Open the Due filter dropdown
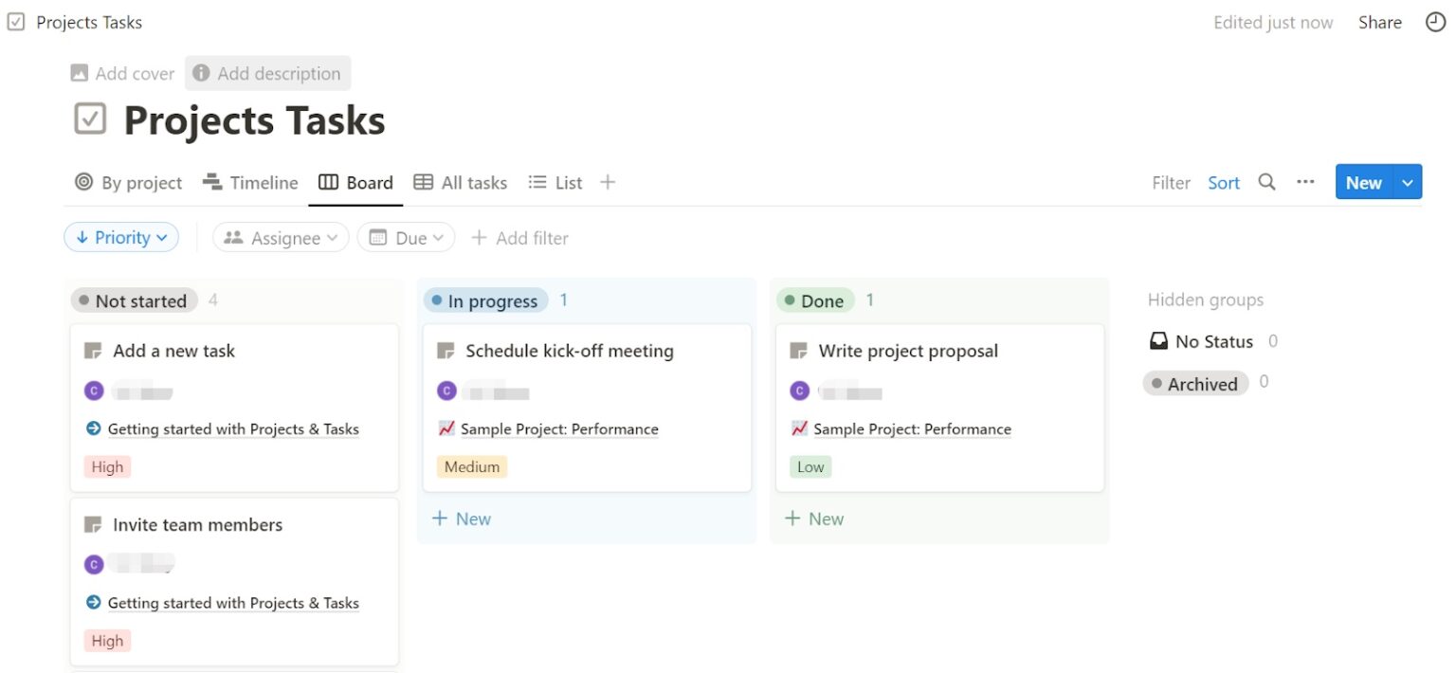The image size is (1456, 673). pos(406,237)
